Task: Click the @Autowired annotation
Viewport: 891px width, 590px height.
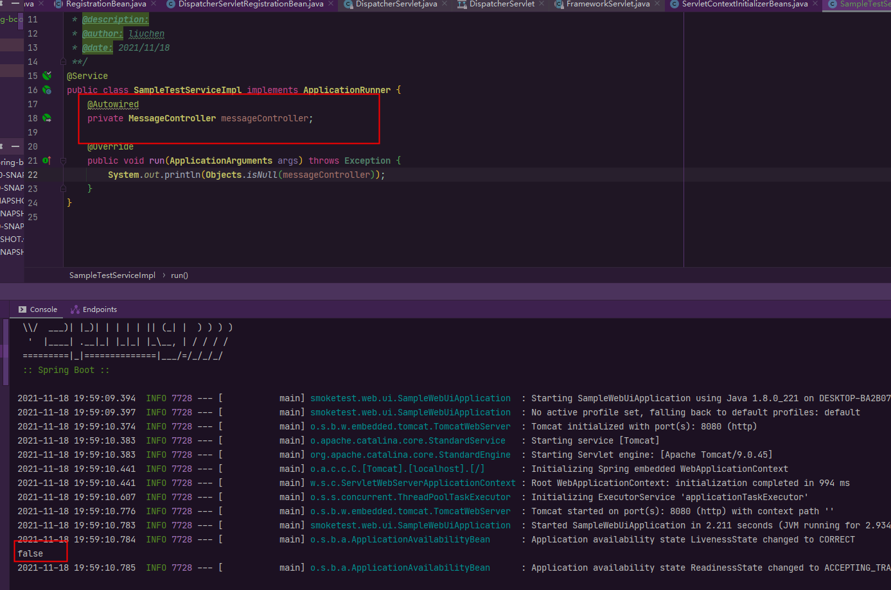Action: pyautogui.click(x=113, y=104)
